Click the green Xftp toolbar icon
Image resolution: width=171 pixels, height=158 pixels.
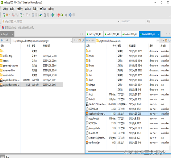(x=62, y=15)
